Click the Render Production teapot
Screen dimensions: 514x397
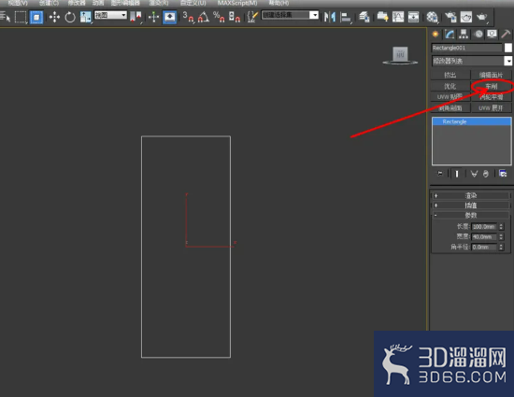tap(481, 17)
